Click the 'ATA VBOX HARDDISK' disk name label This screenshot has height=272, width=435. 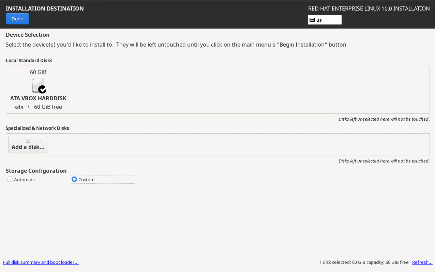click(38, 98)
